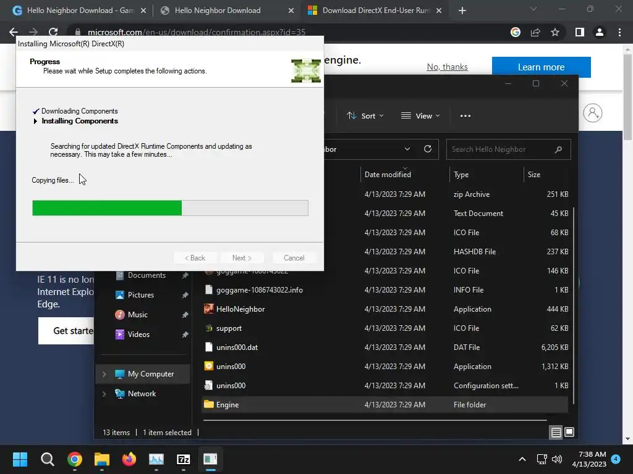Click the Search Hello Neighbor field
Viewport: 633px width, 474px height.
point(508,149)
